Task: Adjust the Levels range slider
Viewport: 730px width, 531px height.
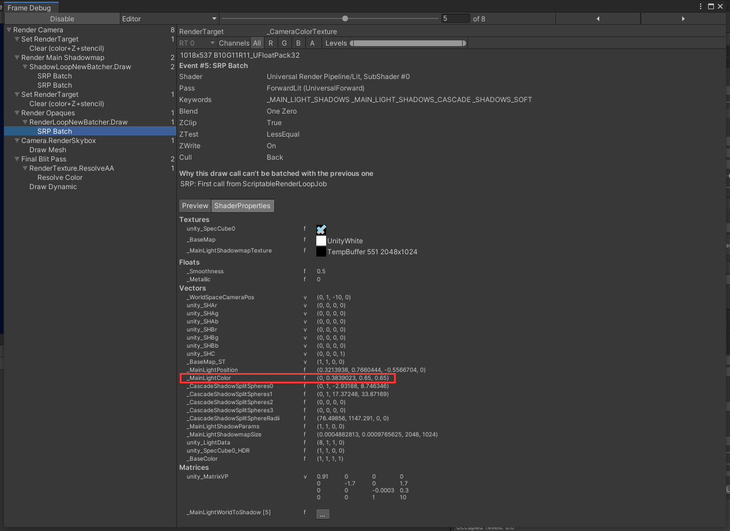Action: tap(408, 43)
